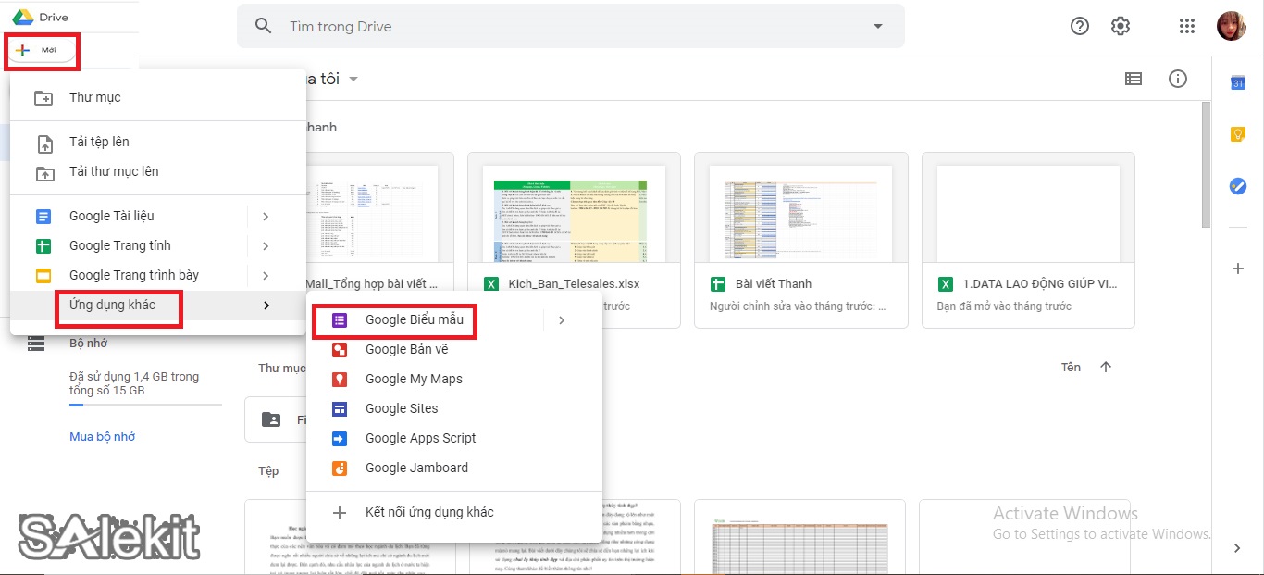Open Google Calendar side panel icon
The image size is (1264, 575).
pyautogui.click(x=1237, y=83)
